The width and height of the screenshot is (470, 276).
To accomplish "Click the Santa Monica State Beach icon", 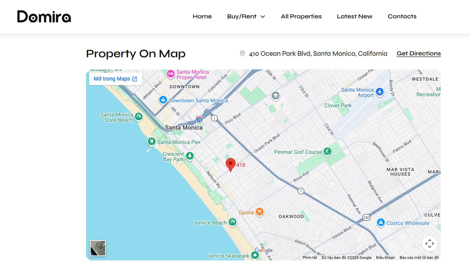I will (139, 116).
